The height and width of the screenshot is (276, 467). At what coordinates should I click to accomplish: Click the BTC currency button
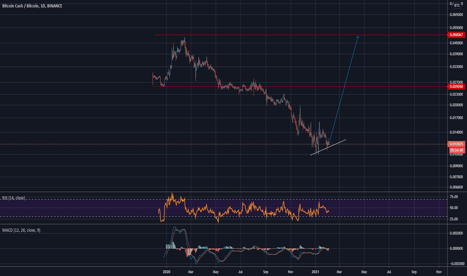point(457,6)
